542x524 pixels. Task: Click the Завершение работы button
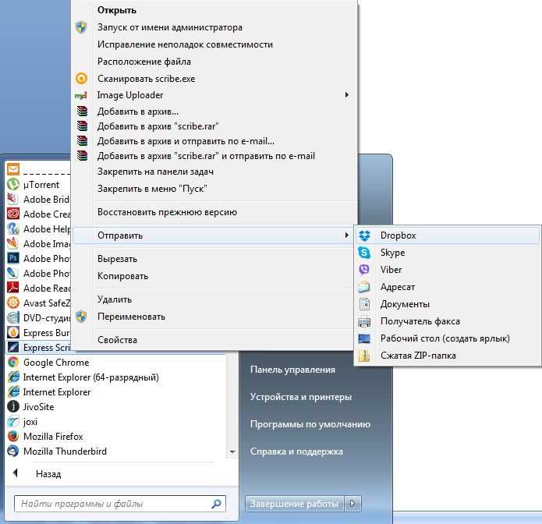[x=295, y=504]
